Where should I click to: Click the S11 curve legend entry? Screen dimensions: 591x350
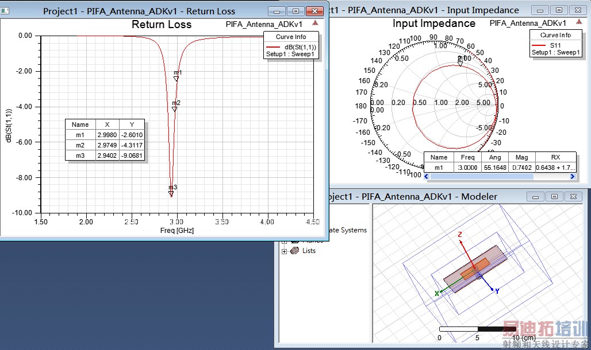pos(555,44)
